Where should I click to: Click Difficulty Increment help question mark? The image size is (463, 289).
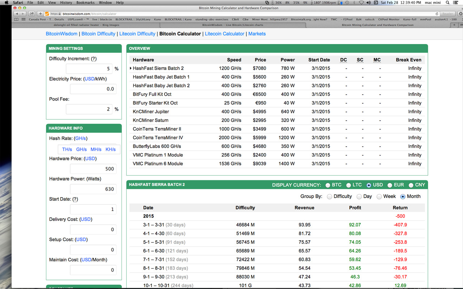tap(94, 59)
